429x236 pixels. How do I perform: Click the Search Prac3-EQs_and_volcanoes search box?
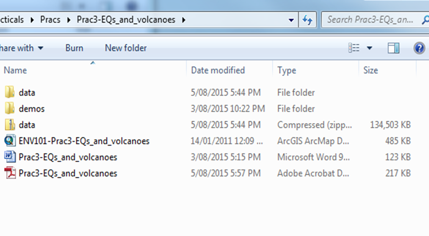point(369,20)
